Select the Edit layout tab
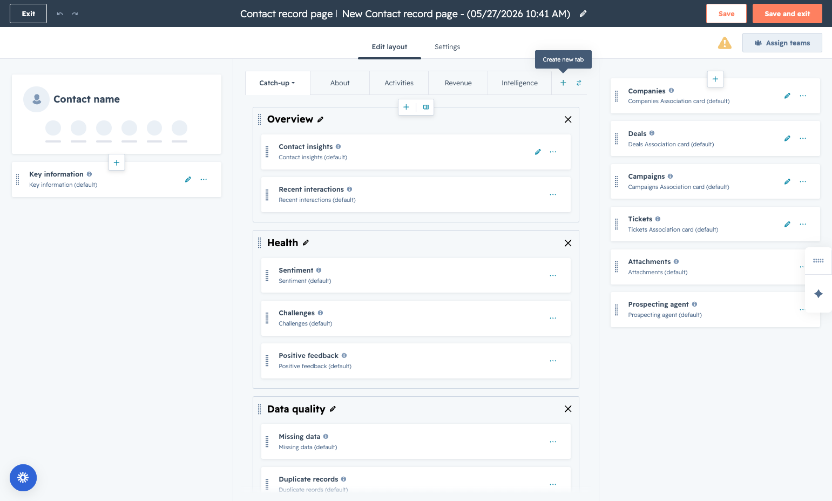 (x=389, y=47)
